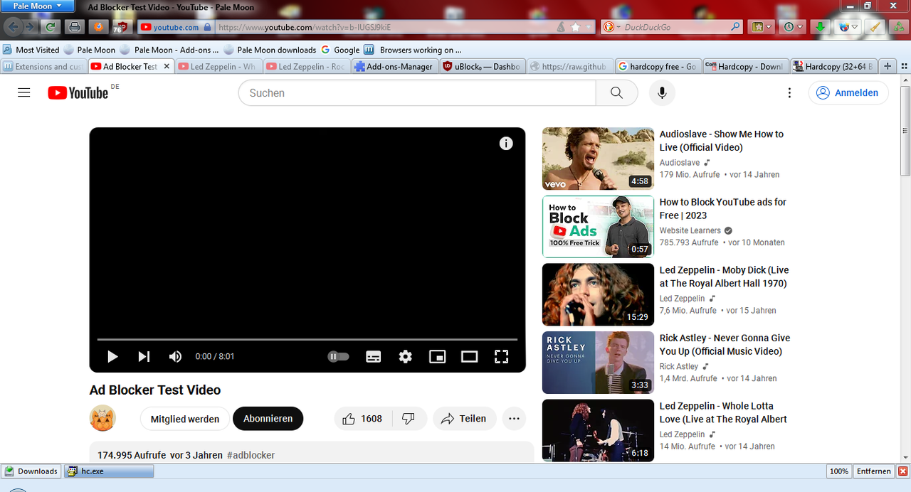Dislike the video with thumbs down

coord(409,419)
